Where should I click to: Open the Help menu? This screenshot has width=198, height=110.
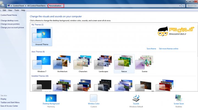[x=23, y=10]
